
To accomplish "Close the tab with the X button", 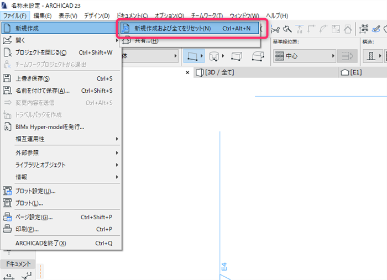I will pos(187,72).
